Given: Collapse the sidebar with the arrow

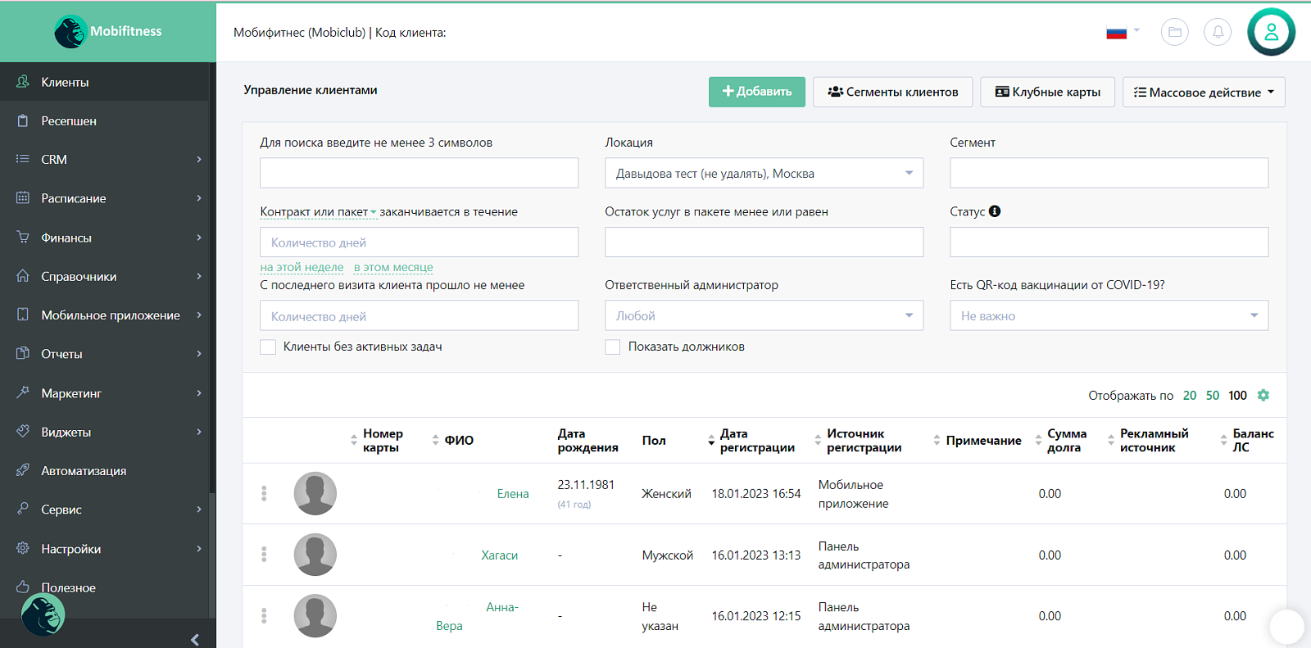Looking at the screenshot, I should pyautogui.click(x=195, y=640).
